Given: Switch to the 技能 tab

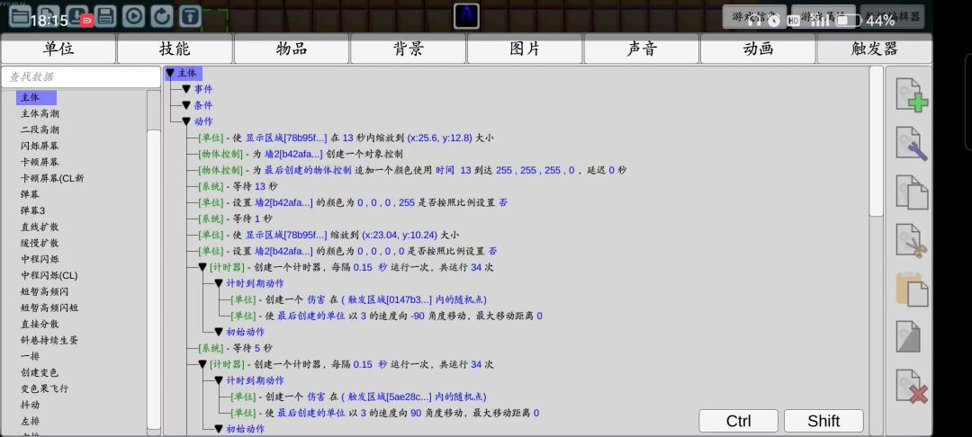Looking at the screenshot, I should [x=175, y=49].
